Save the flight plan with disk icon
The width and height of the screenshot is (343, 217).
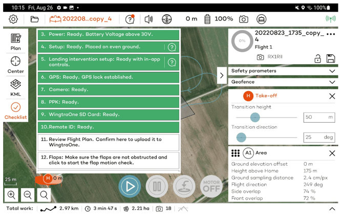pyautogui.click(x=331, y=58)
